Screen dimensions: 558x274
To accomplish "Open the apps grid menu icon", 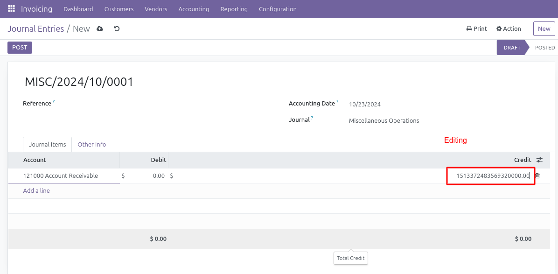I will pyautogui.click(x=11, y=9).
